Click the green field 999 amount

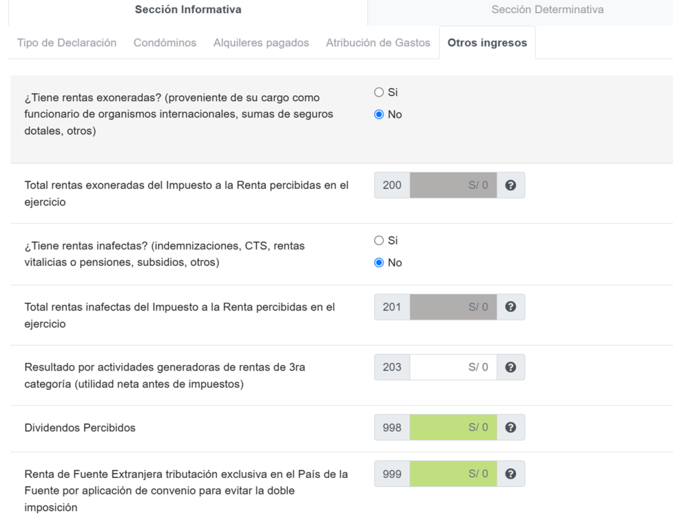(453, 474)
